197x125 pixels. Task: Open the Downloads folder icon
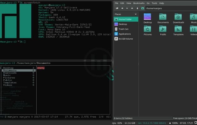pyautogui.click(x=178, y=18)
